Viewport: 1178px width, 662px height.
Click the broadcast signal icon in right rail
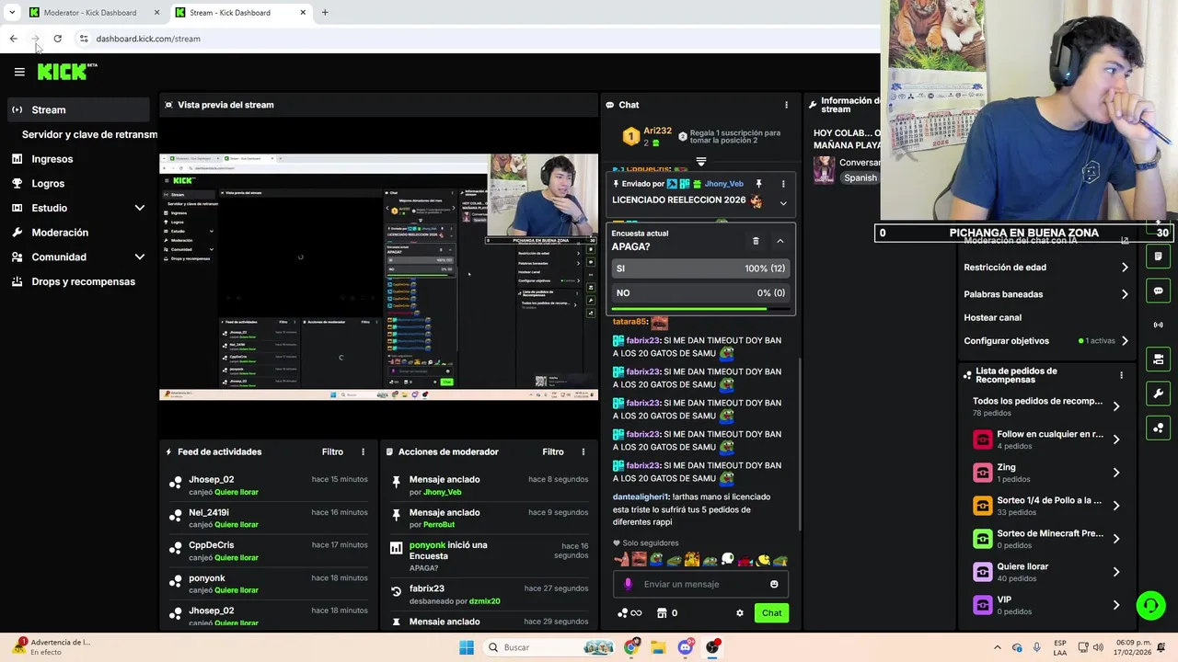[x=1158, y=325]
